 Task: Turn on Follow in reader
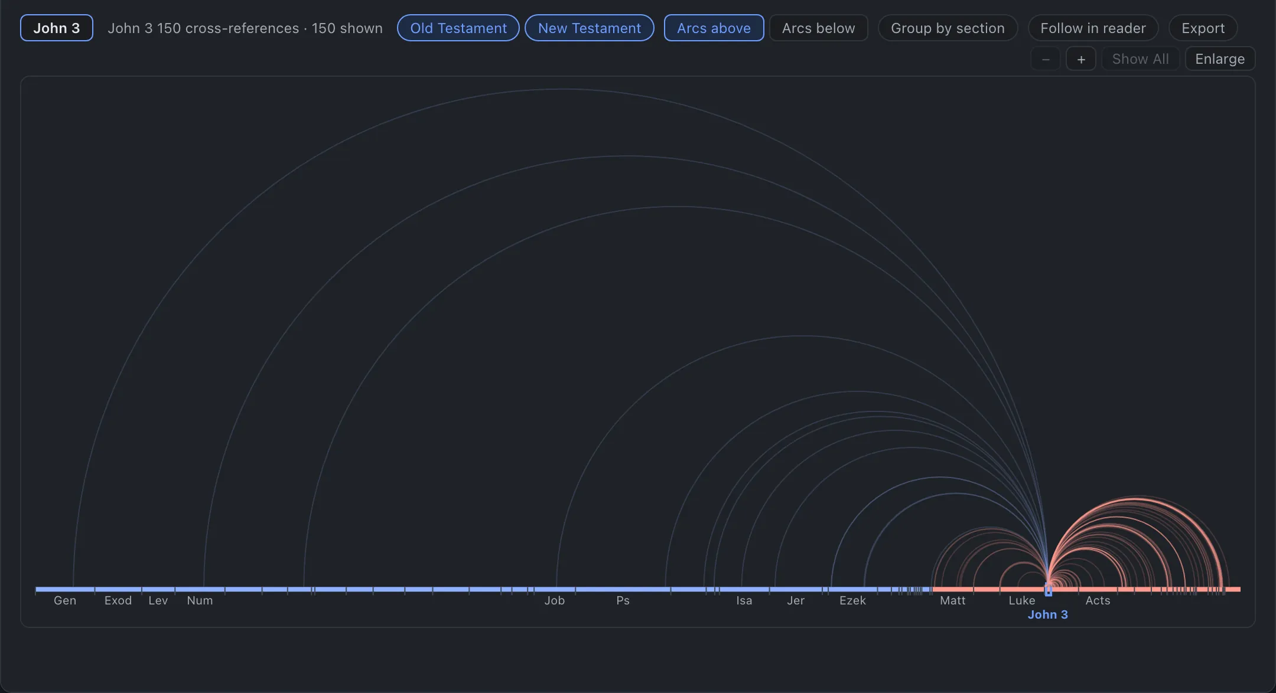pos(1093,28)
